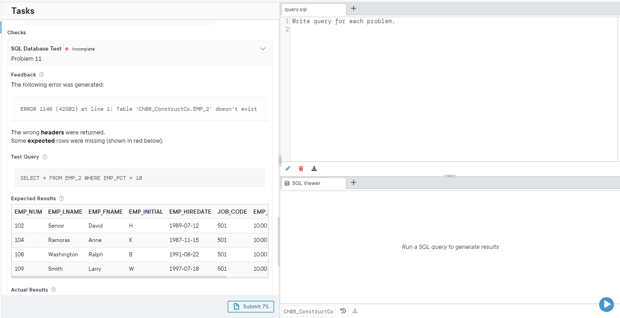The image size is (620, 318).
Task: Edit the query using the pencil icon
Action: pos(288,168)
